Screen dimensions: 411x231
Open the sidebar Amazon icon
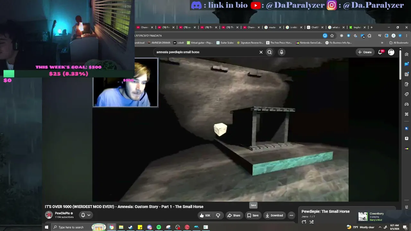407,138
